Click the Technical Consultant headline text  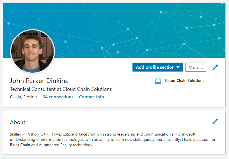coord(61,89)
